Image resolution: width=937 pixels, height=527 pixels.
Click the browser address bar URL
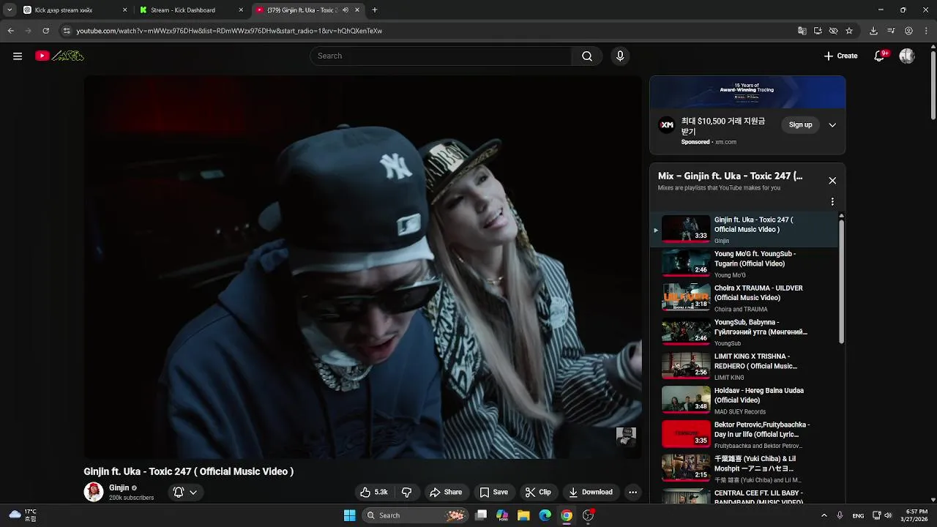(x=229, y=31)
